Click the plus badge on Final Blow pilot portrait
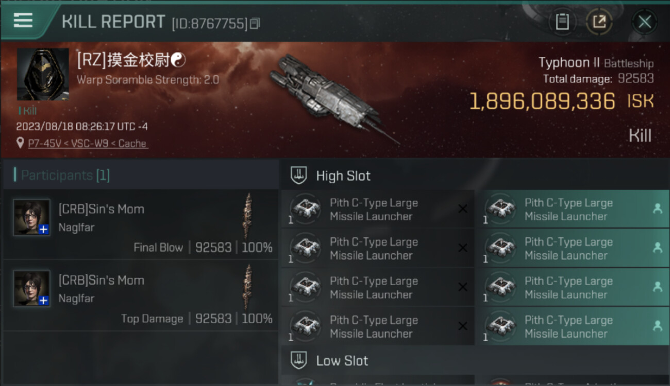The image size is (670, 386). pyautogui.click(x=44, y=230)
